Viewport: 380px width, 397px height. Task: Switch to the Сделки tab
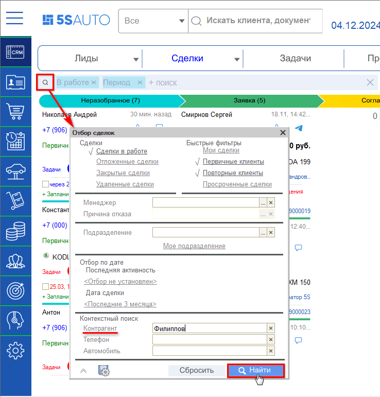[187, 58]
